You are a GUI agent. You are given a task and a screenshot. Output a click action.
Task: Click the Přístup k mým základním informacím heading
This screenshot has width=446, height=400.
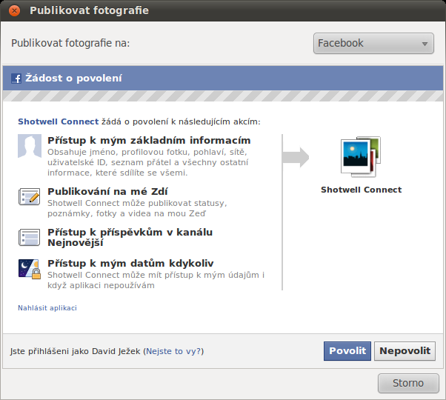pyautogui.click(x=149, y=141)
